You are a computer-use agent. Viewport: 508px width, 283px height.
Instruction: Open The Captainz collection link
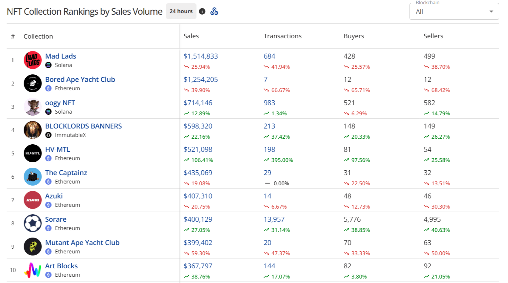(x=66, y=173)
